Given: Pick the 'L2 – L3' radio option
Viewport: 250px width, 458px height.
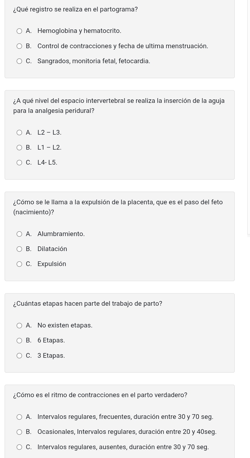Looking at the screenshot, I should (x=19, y=133).
